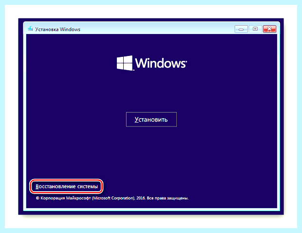Maximize the Установка Windows window
This screenshot has height=233, width=302.
pyautogui.click(x=255, y=29)
